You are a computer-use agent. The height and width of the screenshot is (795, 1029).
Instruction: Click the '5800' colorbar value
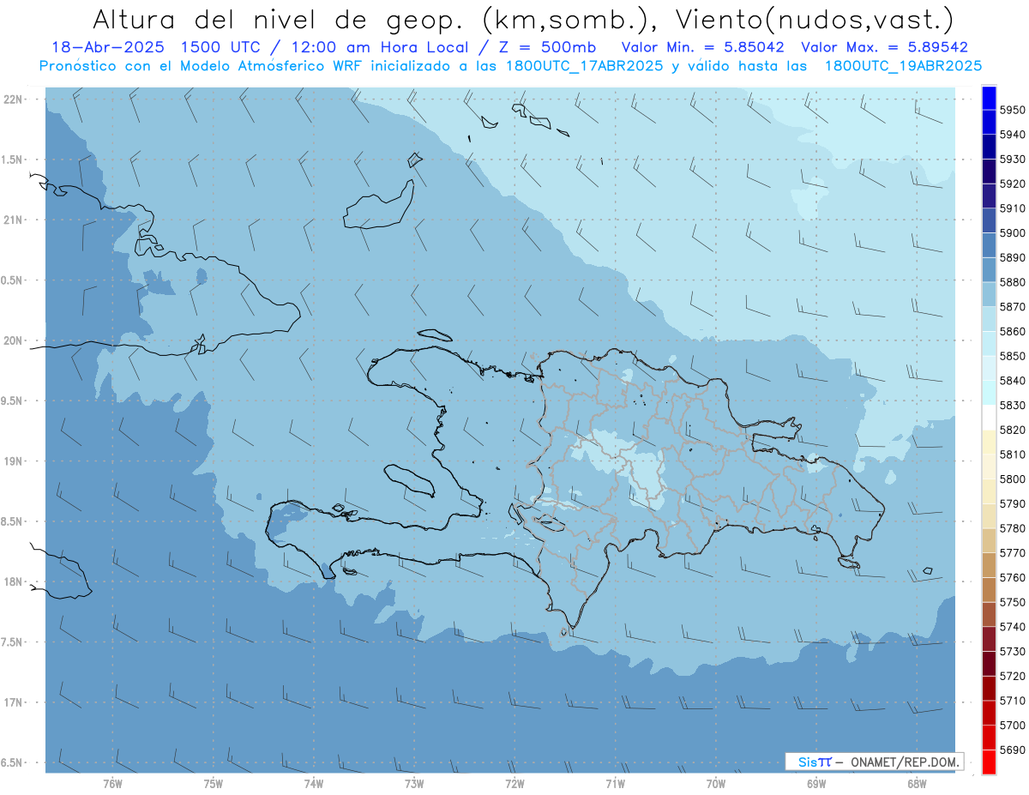tap(1013, 479)
